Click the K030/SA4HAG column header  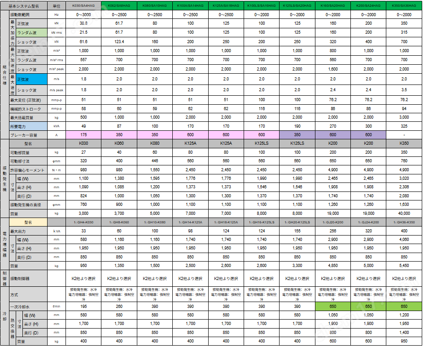tap(83, 6)
